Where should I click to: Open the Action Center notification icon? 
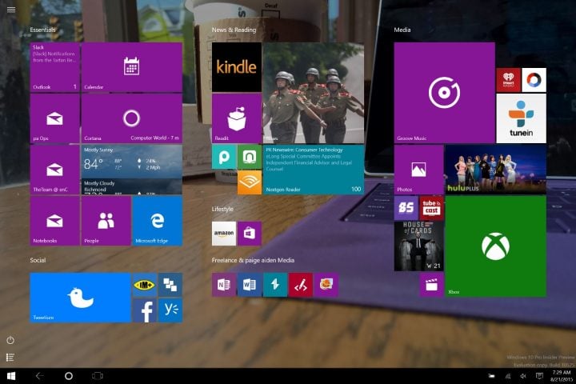539,376
